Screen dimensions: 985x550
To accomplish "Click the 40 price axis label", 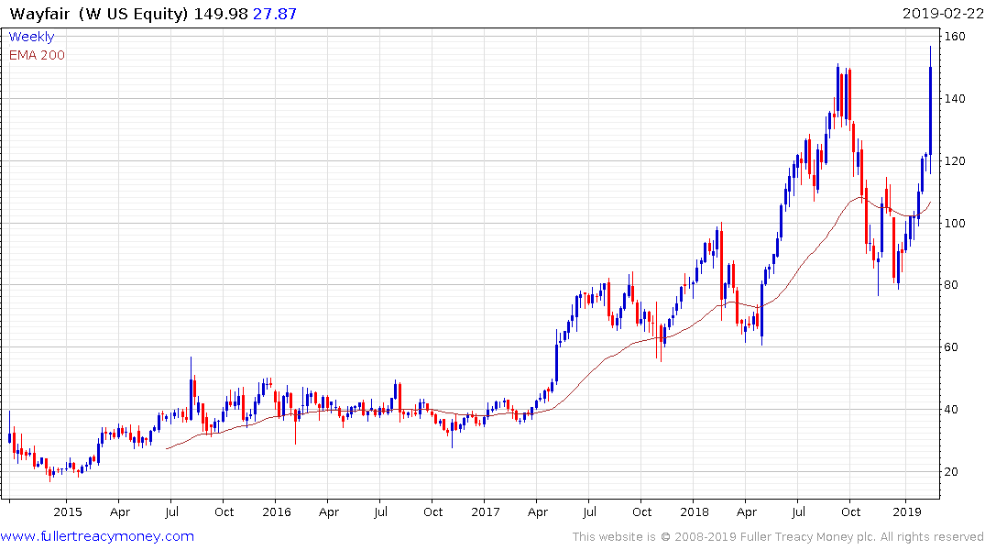I will pyautogui.click(x=951, y=409).
